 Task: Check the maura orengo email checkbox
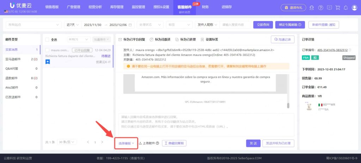(x=47, y=50)
